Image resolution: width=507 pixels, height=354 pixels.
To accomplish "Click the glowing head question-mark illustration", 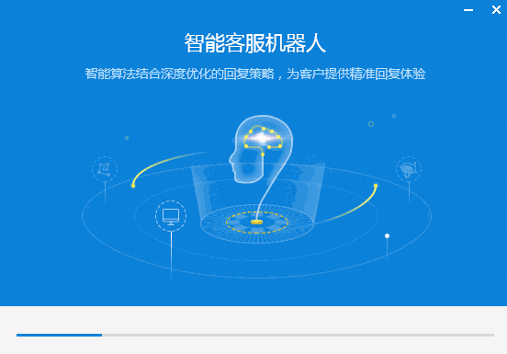I will 261,170.
